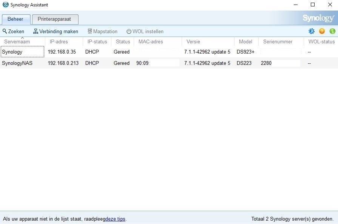The height and width of the screenshot is (224, 338).
Task: Click the MAC address starting with 90:09
Action: click(143, 63)
